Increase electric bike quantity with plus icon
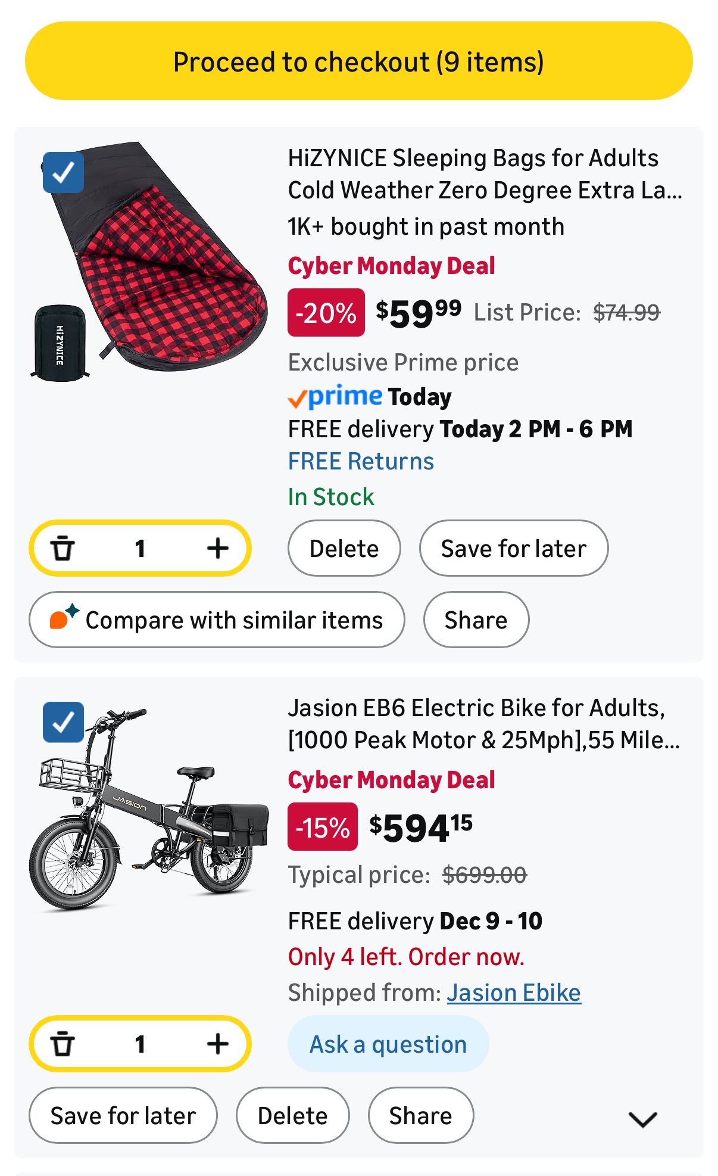 pyautogui.click(x=218, y=1044)
